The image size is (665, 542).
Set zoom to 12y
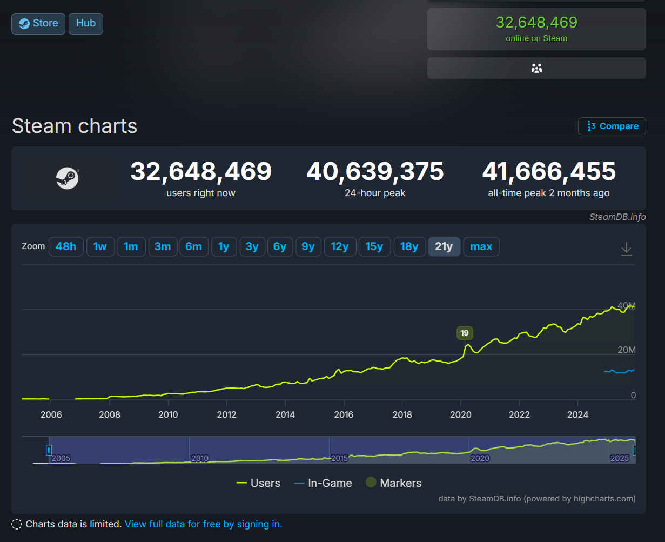point(340,246)
